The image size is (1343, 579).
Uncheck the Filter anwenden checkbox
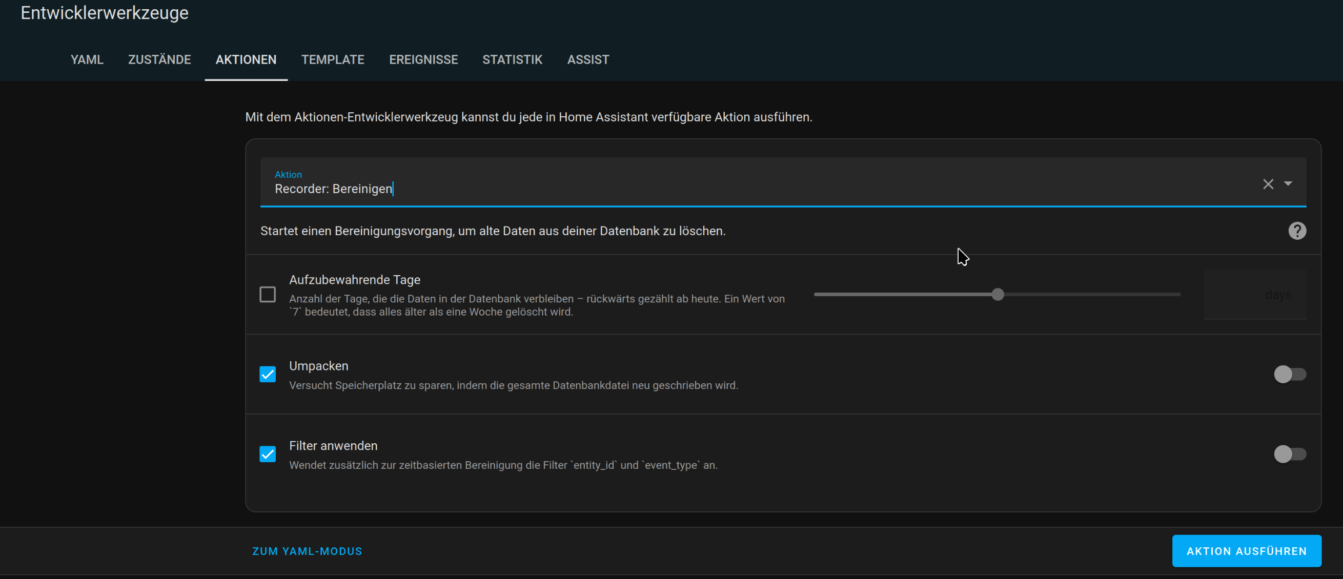(x=268, y=454)
